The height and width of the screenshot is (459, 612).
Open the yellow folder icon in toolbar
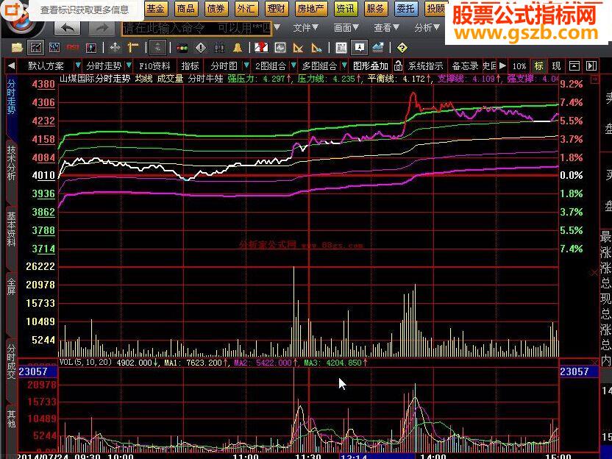click(17, 48)
